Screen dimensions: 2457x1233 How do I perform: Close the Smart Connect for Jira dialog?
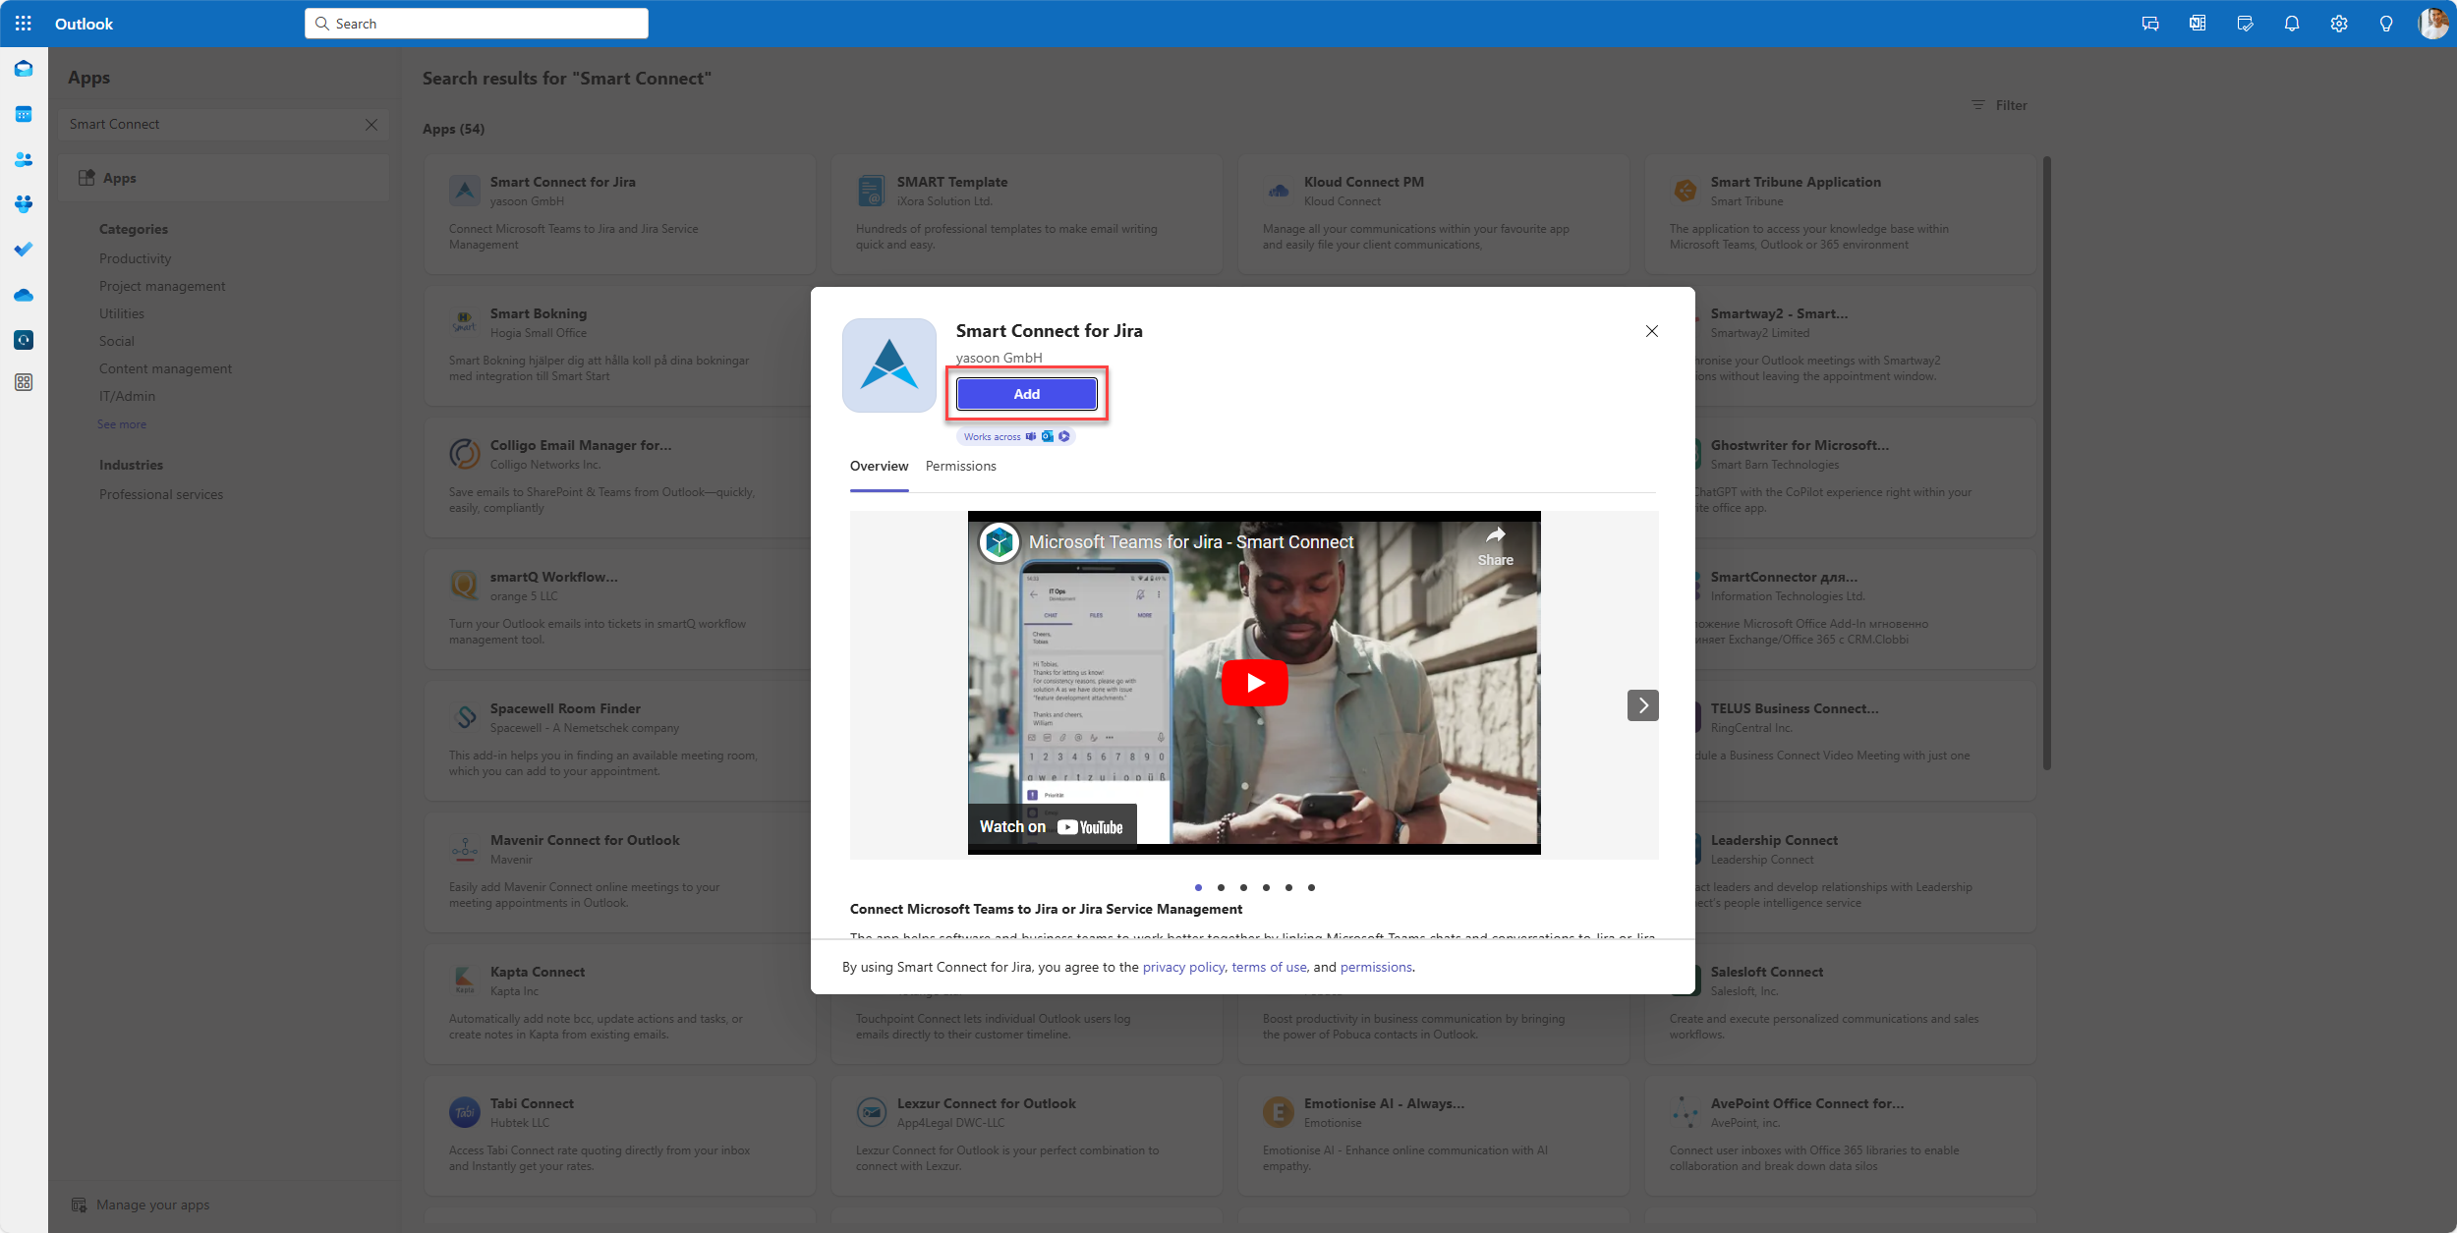pyautogui.click(x=1652, y=331)
